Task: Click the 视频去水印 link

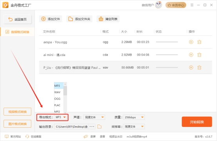Action: point(116,137)
